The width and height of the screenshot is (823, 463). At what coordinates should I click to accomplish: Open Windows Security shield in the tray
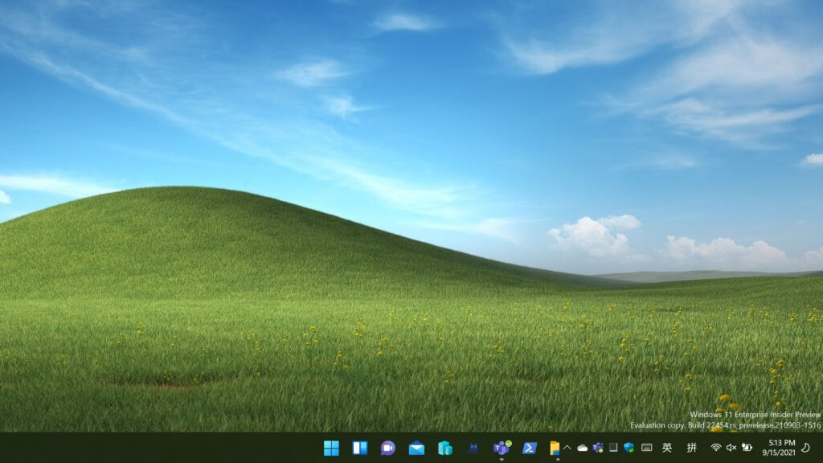point(629,448)
